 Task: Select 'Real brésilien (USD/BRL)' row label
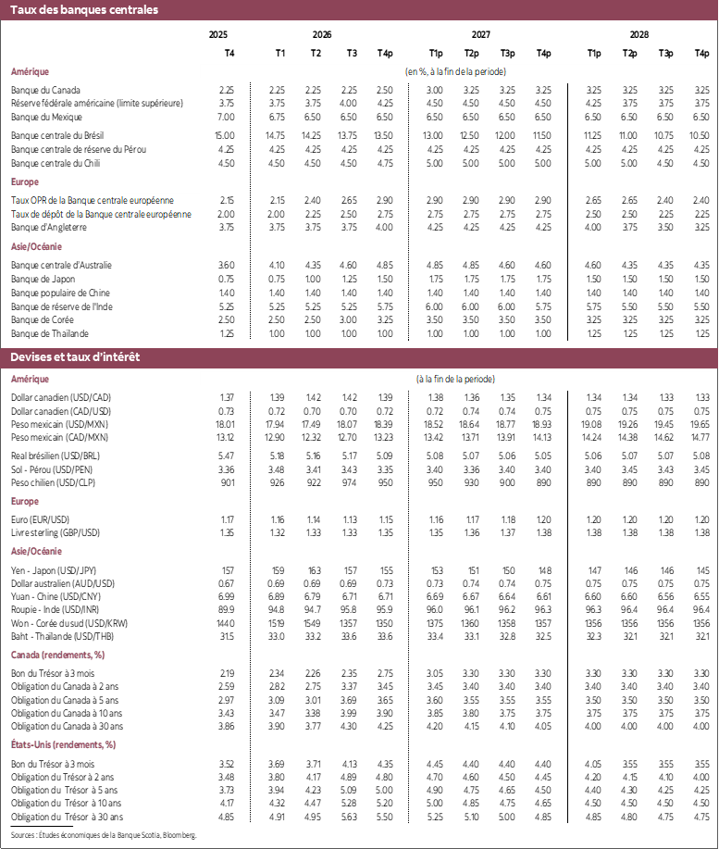(x=56, y=456)
